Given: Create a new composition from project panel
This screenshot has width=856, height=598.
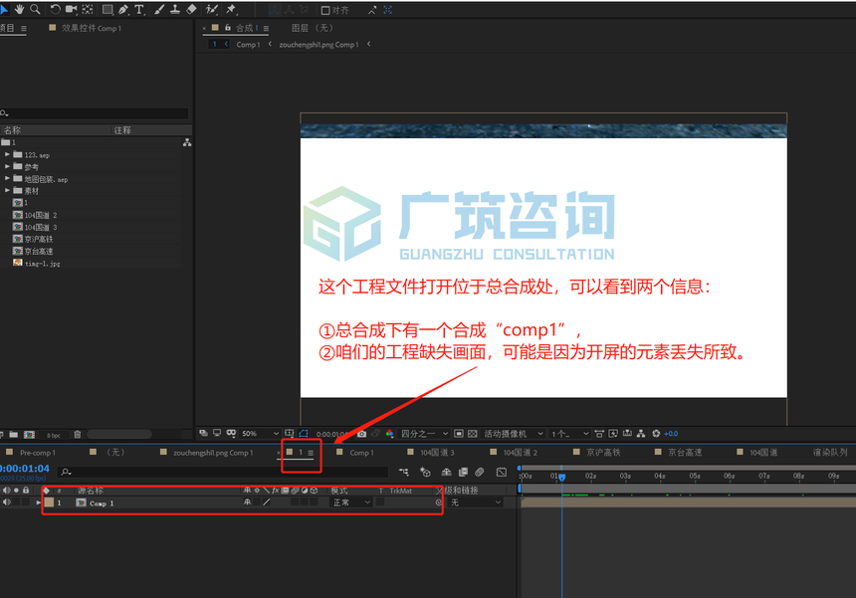Looking at the screenshot, I should tap(29, 434).
